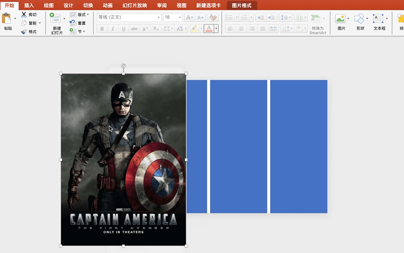Open the Picture Format (图片格式) tab
Viewport: 404px width, 253px height.
click(x=242, y=5)
